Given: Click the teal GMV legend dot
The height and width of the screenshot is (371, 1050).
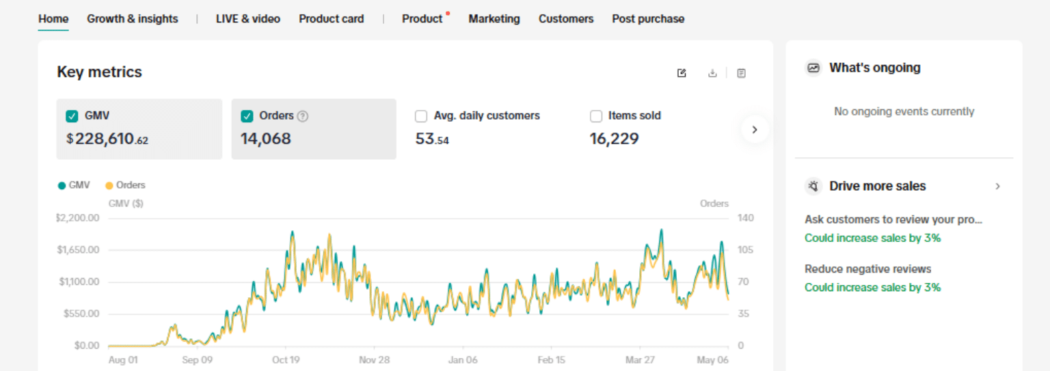Looking at the screenshot, I should (x=62, y=185).
